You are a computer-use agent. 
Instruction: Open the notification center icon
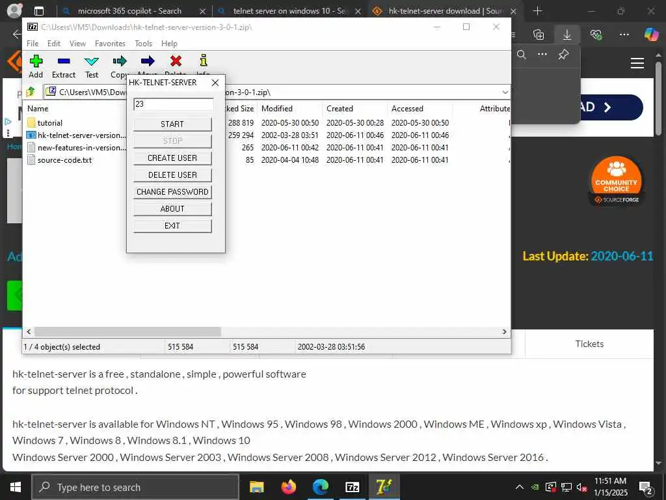(646, 488)
